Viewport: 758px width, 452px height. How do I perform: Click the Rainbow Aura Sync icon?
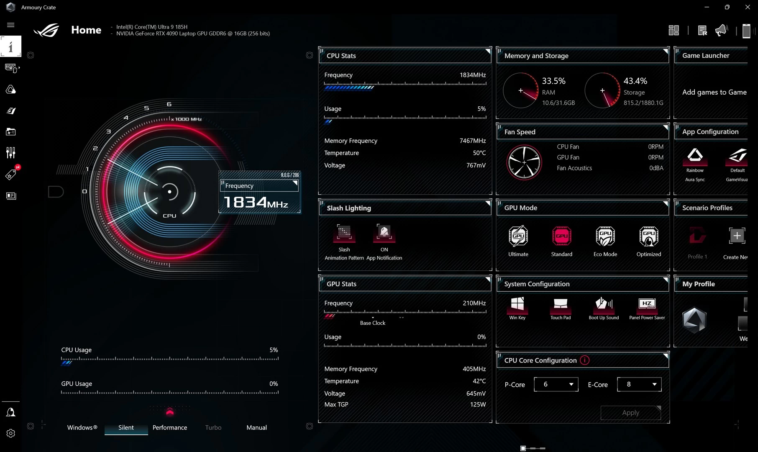(695, 156)
